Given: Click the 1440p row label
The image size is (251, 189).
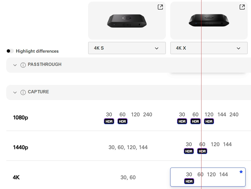Looking at the screenshot, I should click(x=20, y=147).
